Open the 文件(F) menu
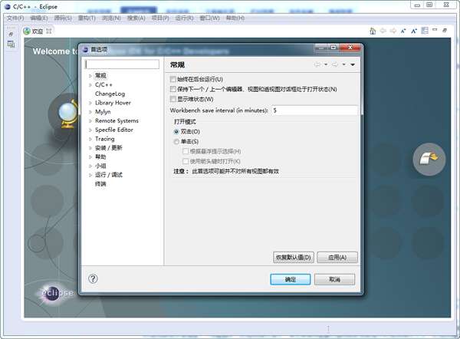This screenshot has width=460, height=339. click(x=15, y=18)
